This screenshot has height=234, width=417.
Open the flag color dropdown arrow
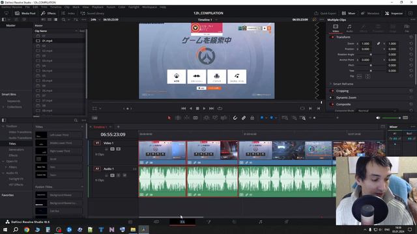coord(266,118)
